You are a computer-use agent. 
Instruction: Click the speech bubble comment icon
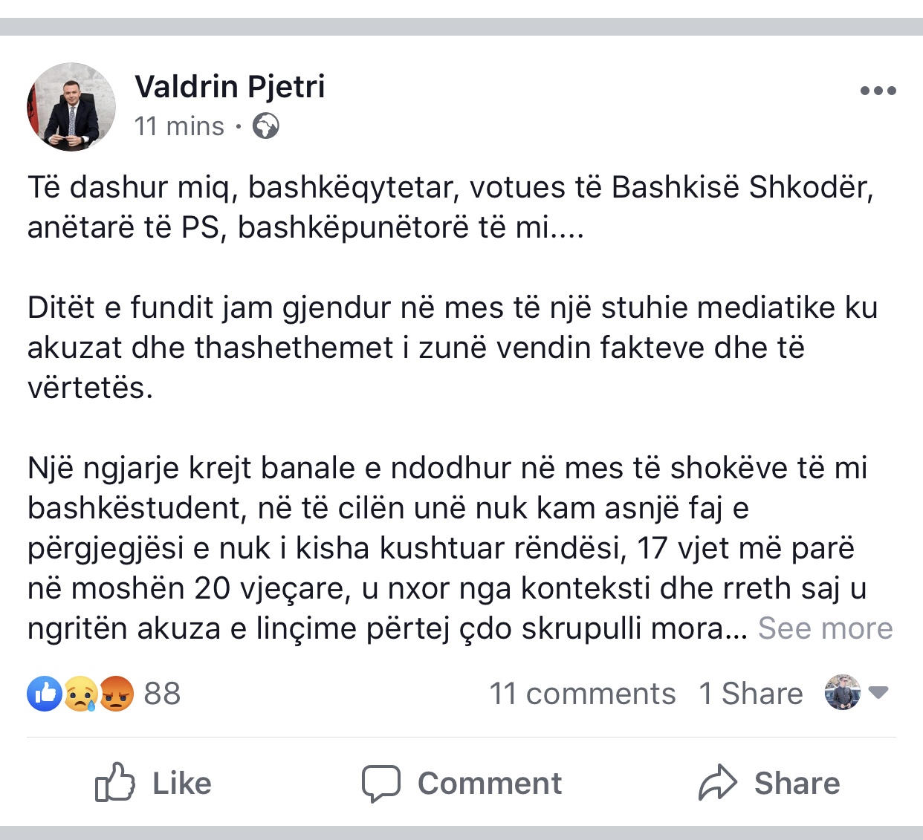(381, 784)
